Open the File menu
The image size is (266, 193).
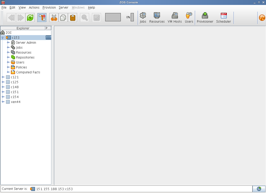point(4,8)
